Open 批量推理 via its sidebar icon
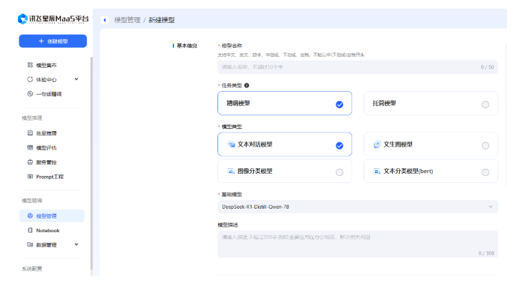The width and height of the screenshot is (519, 292). 30,133
